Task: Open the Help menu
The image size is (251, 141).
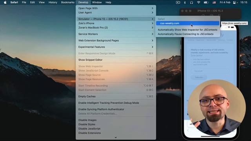Action: pos(108,2)
